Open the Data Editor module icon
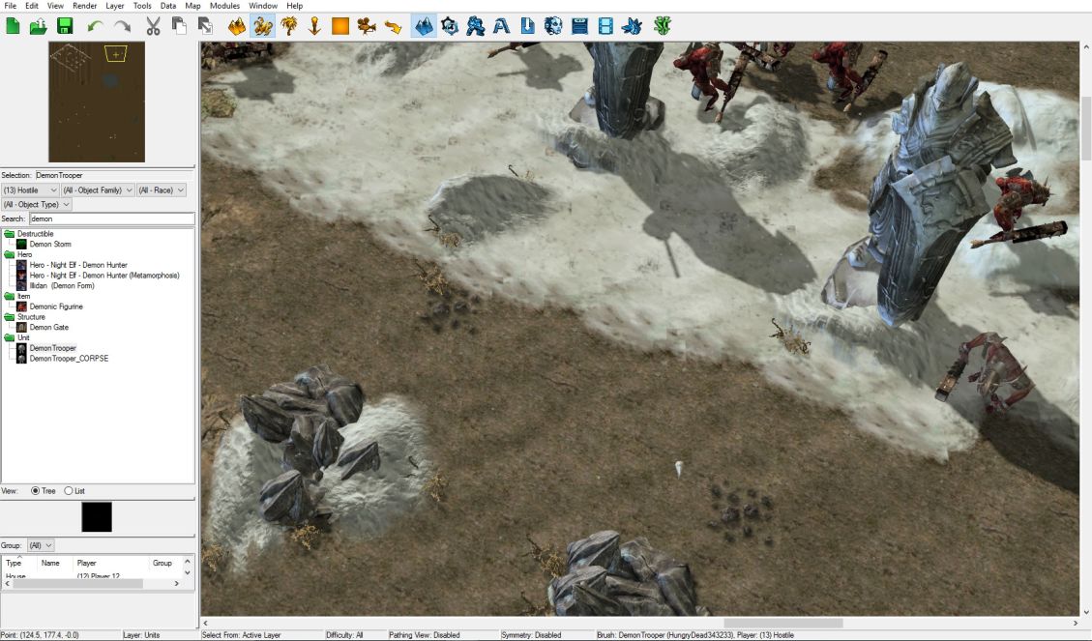The height and width of the screenshot is (641, 1092). click(x=476, y=26)
